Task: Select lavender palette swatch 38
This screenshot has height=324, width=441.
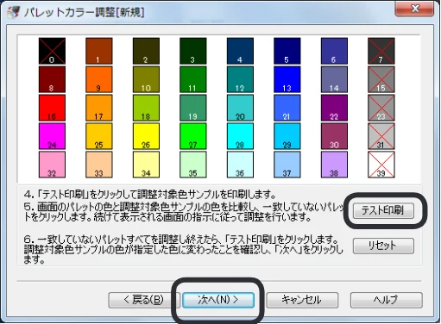Action: (334, 165)
